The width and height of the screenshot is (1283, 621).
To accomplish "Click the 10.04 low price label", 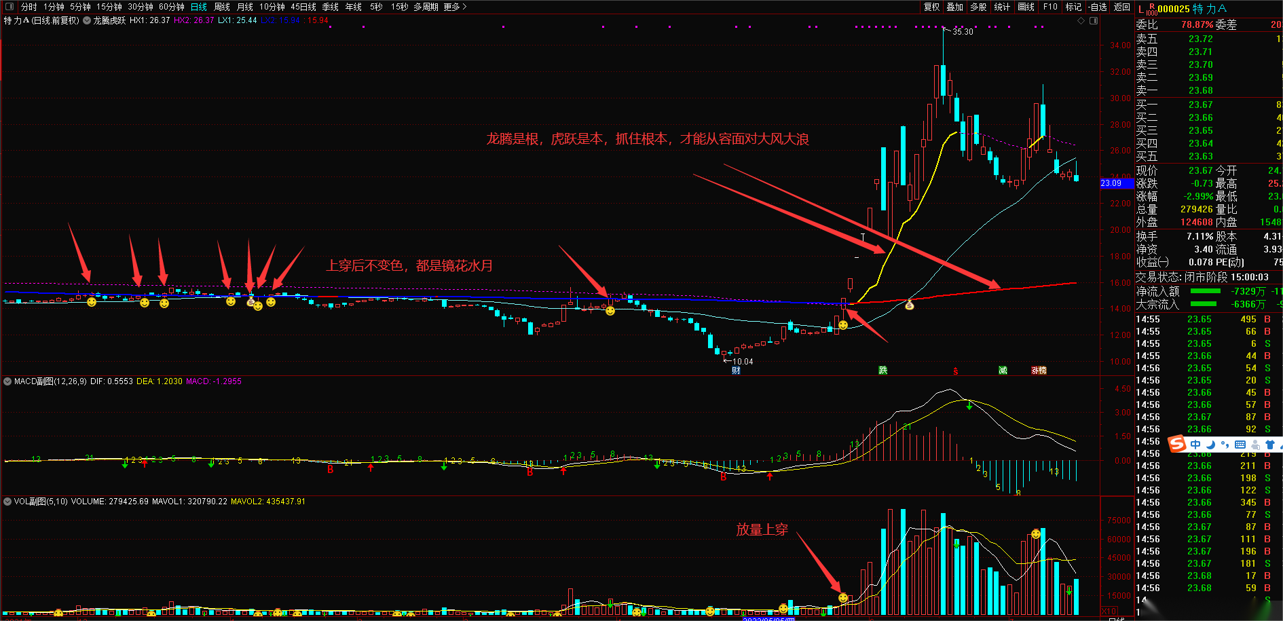I will click(x=743, y=362).
